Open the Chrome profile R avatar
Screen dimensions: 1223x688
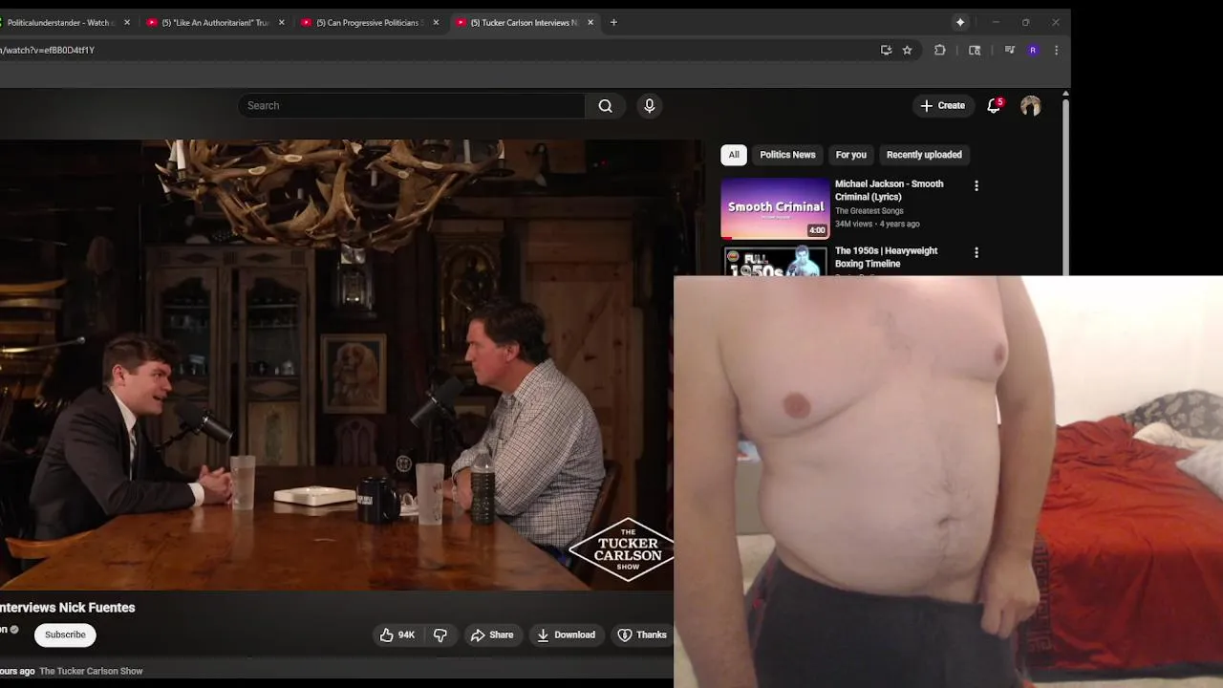click(1033, 50)
